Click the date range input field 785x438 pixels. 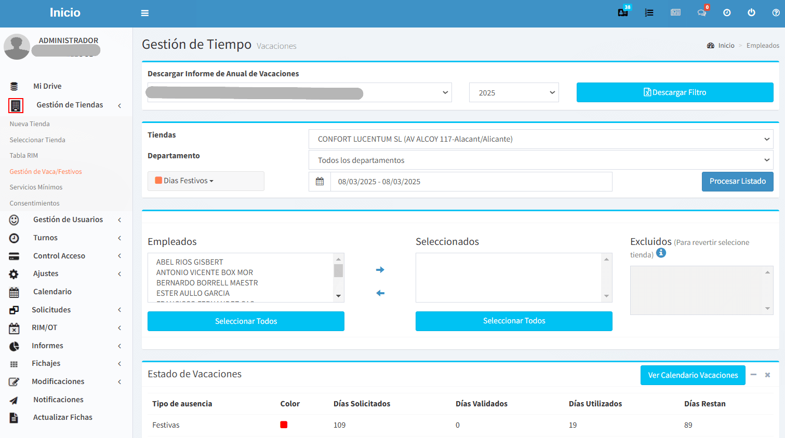pos(471,182)
